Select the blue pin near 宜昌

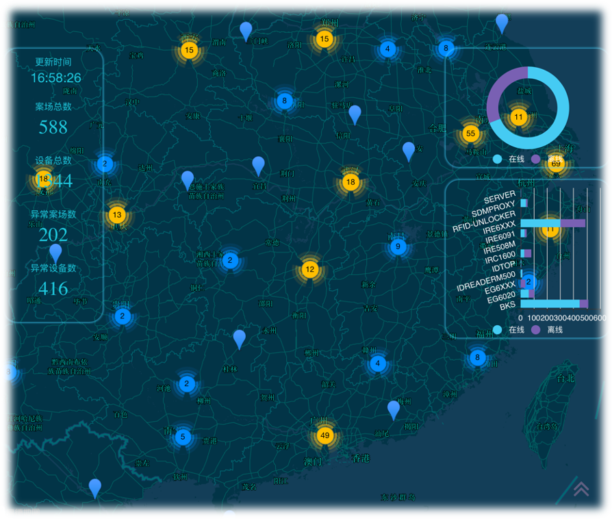(258, 165)
